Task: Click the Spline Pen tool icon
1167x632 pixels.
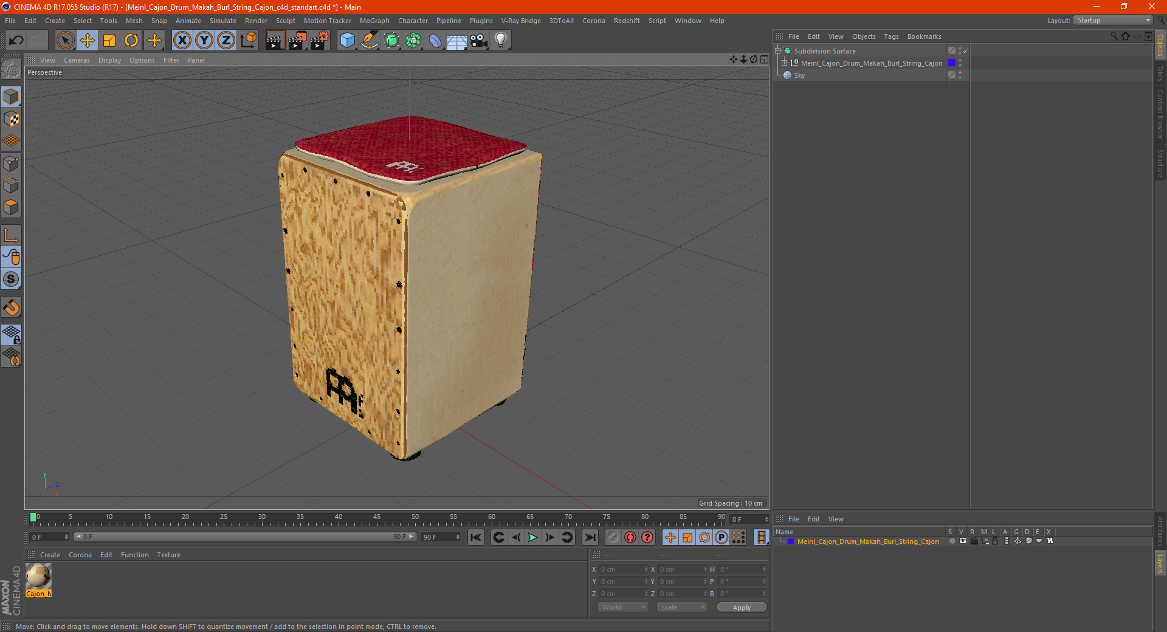Action: [369, 41]
